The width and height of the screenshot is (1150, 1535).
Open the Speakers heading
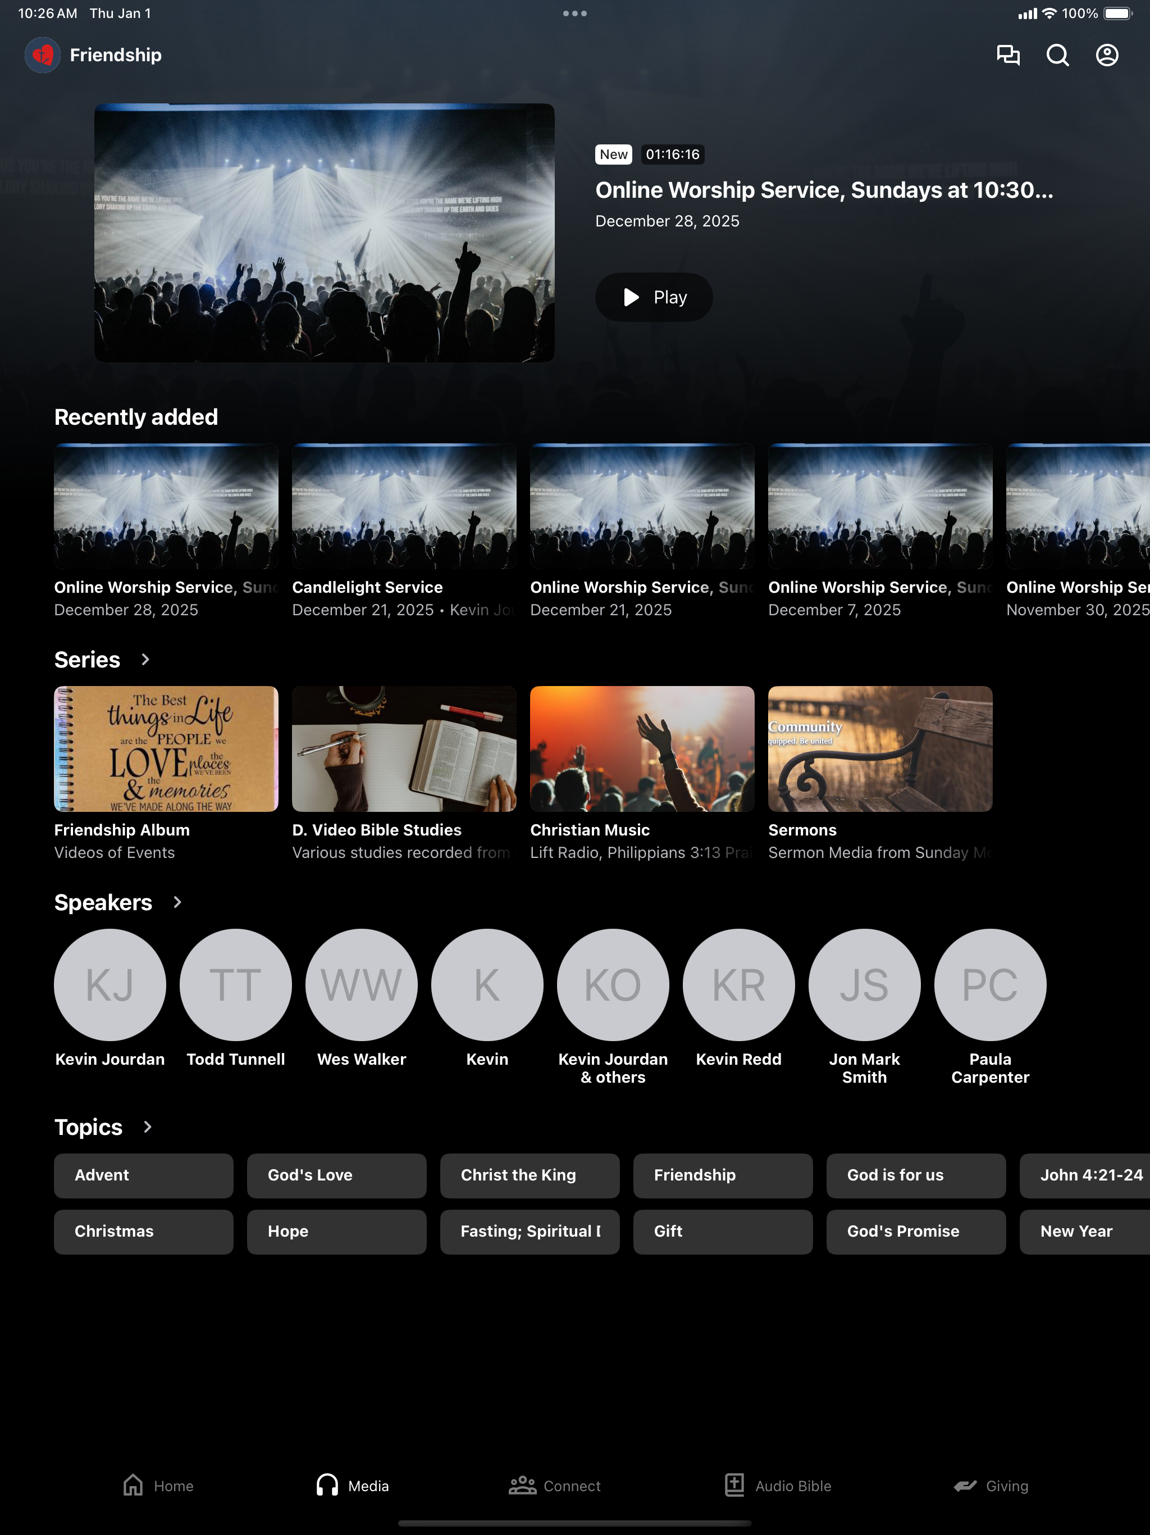click(103, 902)
